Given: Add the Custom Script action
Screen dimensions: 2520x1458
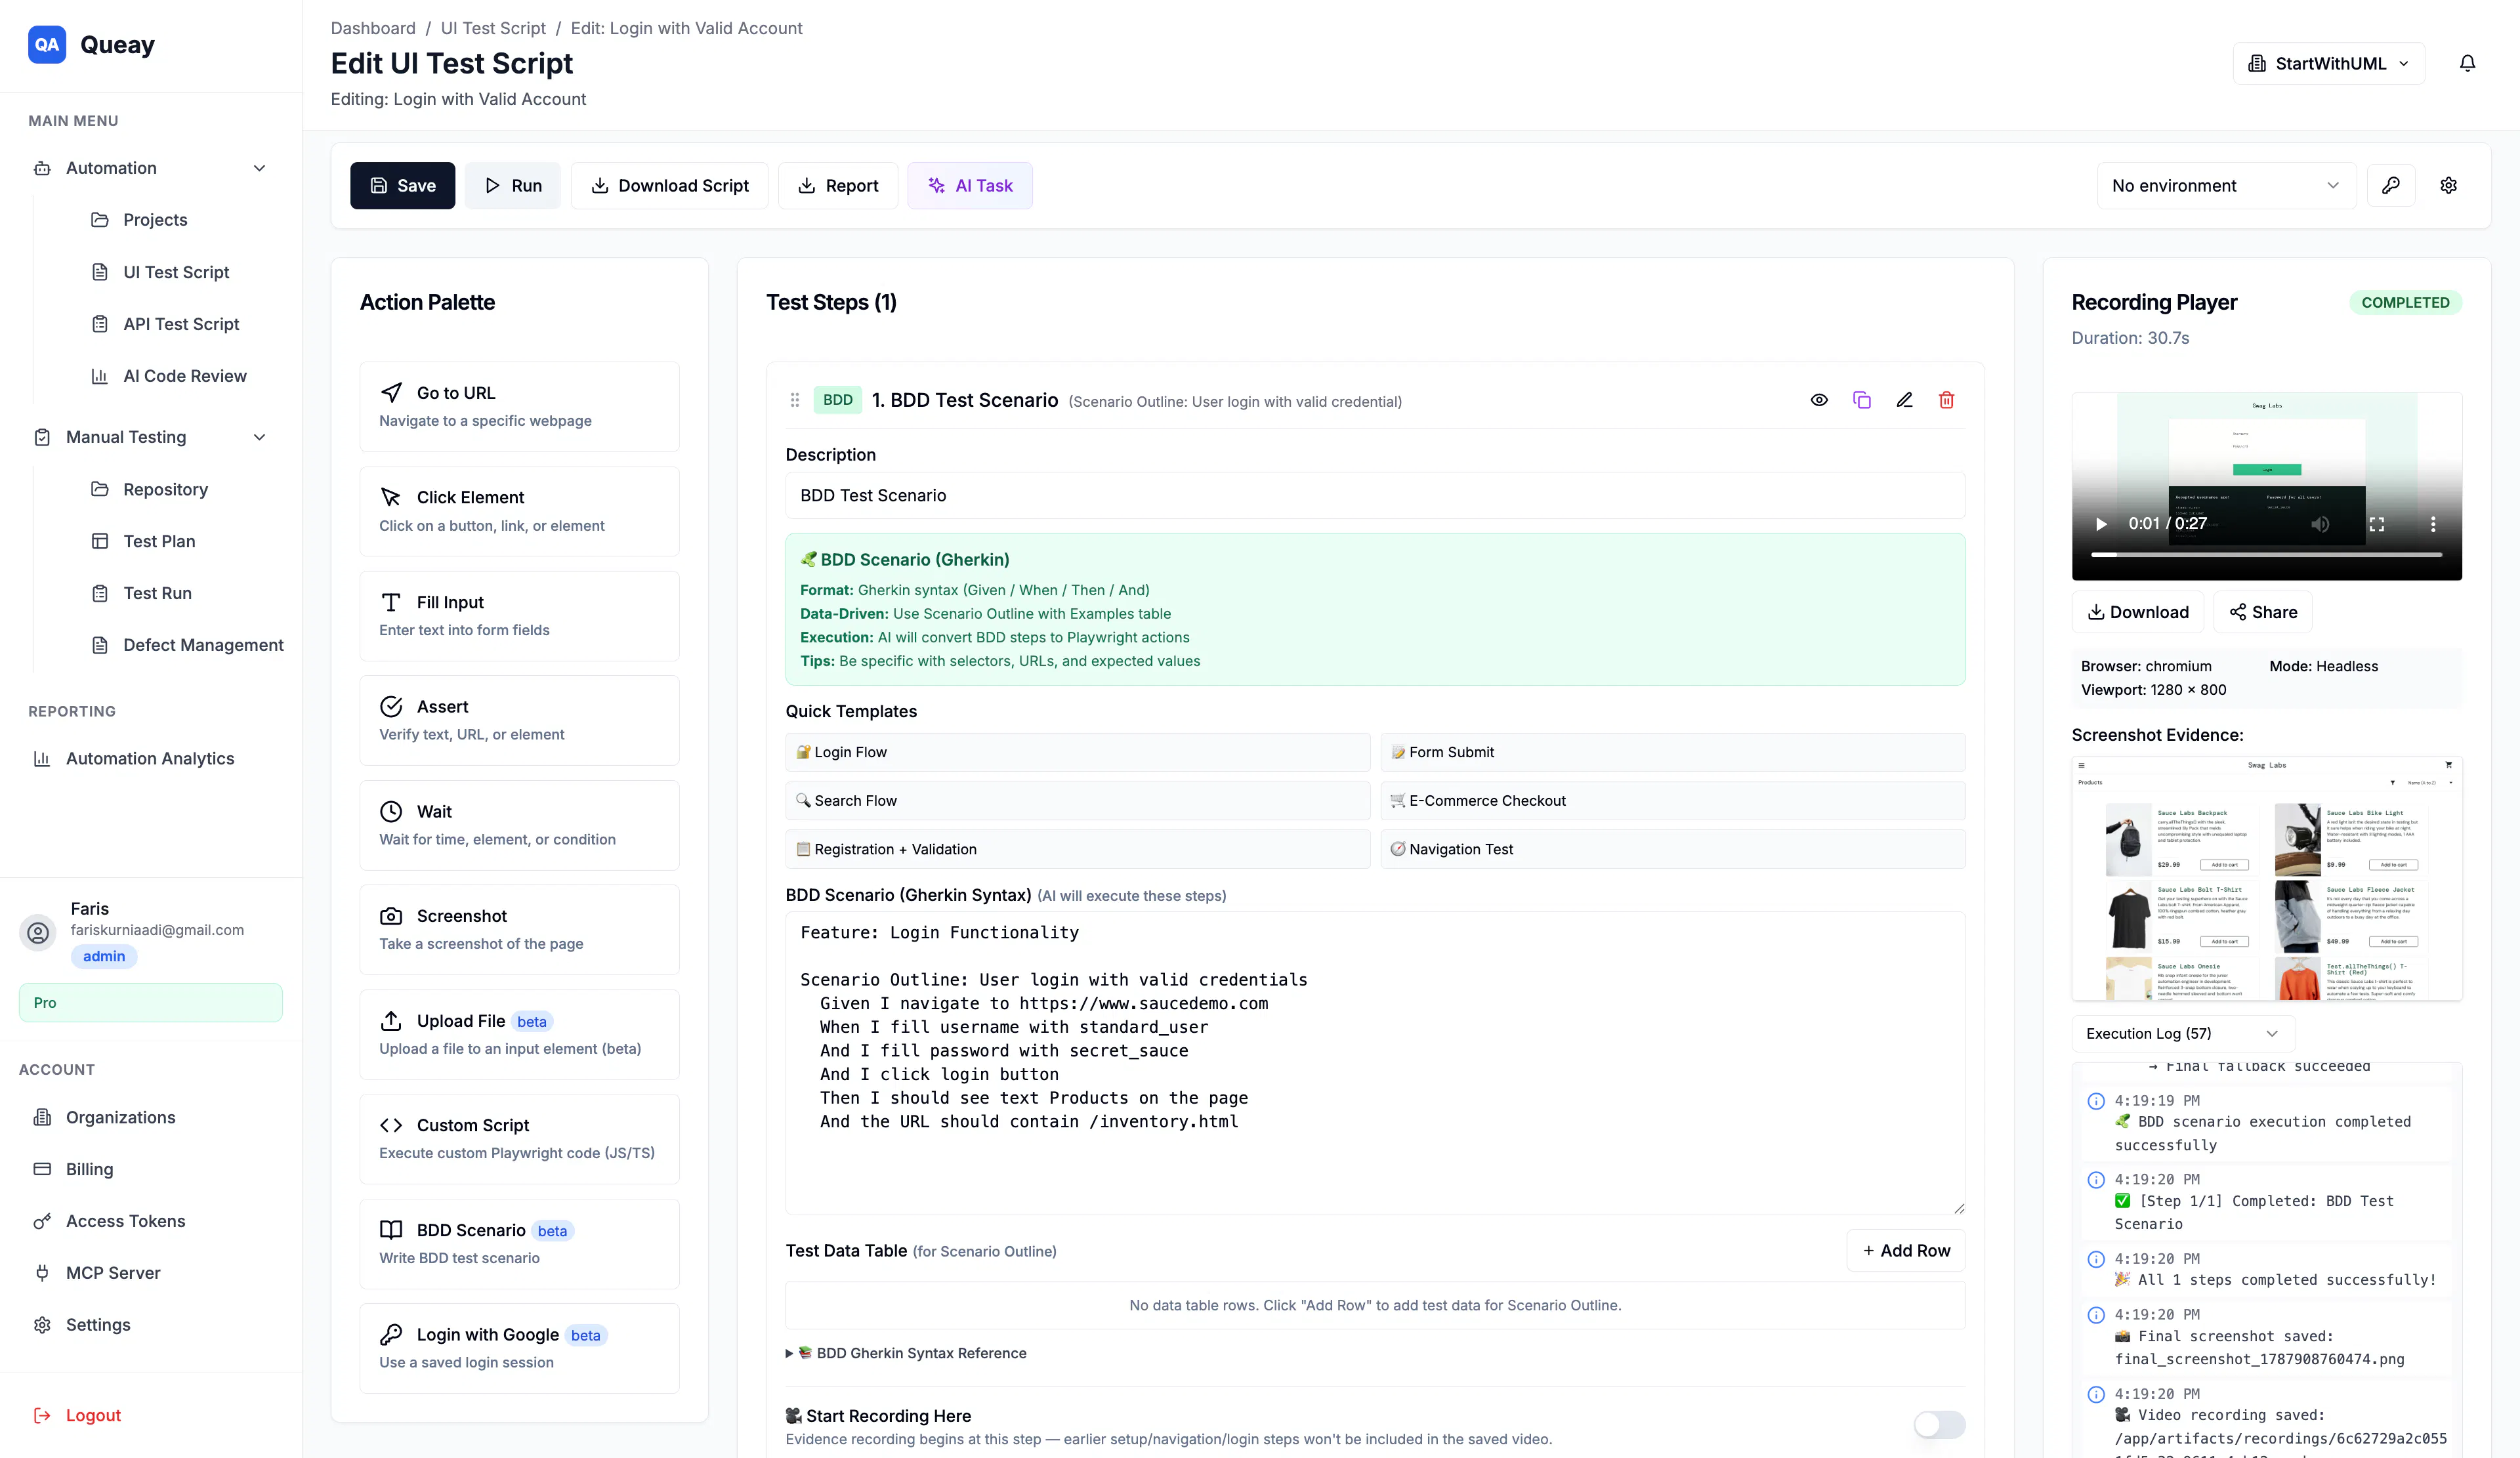Looking at the screenshot, I should pyautogui.click(x=519, y=1138).
